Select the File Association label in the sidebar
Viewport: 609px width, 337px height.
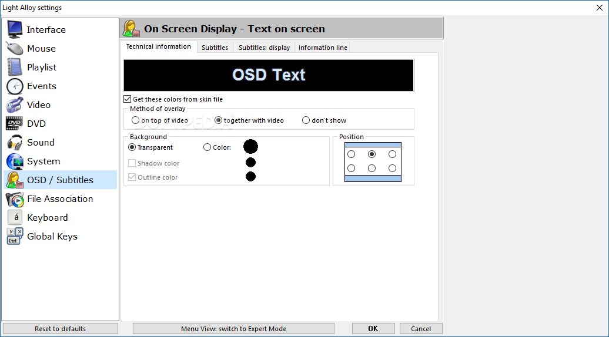coord(60,199)
